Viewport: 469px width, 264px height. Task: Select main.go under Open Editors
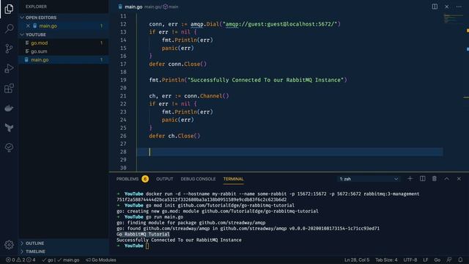click(64, 26)
